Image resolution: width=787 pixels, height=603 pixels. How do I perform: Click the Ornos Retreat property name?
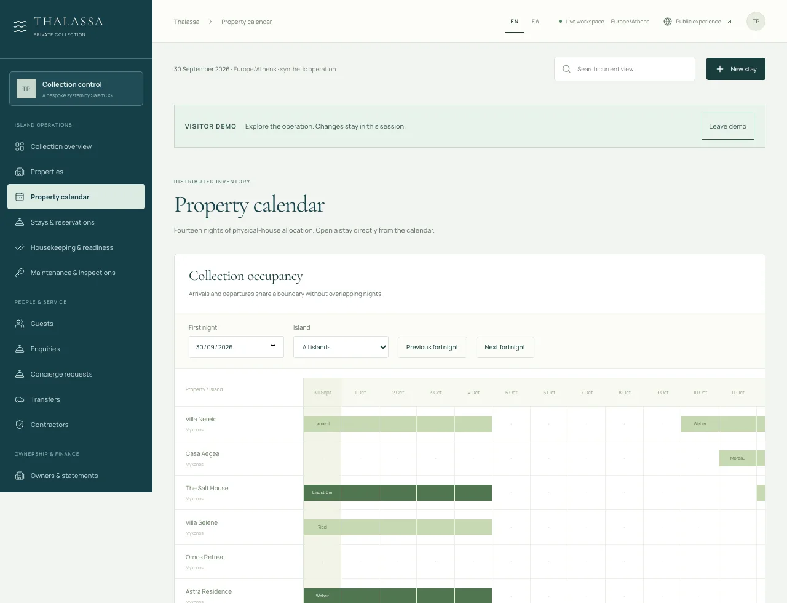[205, 557]
